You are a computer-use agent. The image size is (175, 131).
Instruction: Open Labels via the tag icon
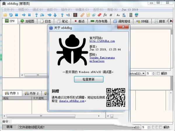pos(94,15)
